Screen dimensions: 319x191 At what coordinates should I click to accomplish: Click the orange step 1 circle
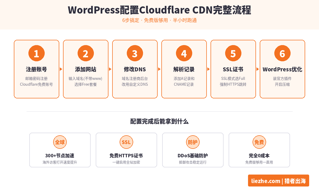(x=36, y=53)
